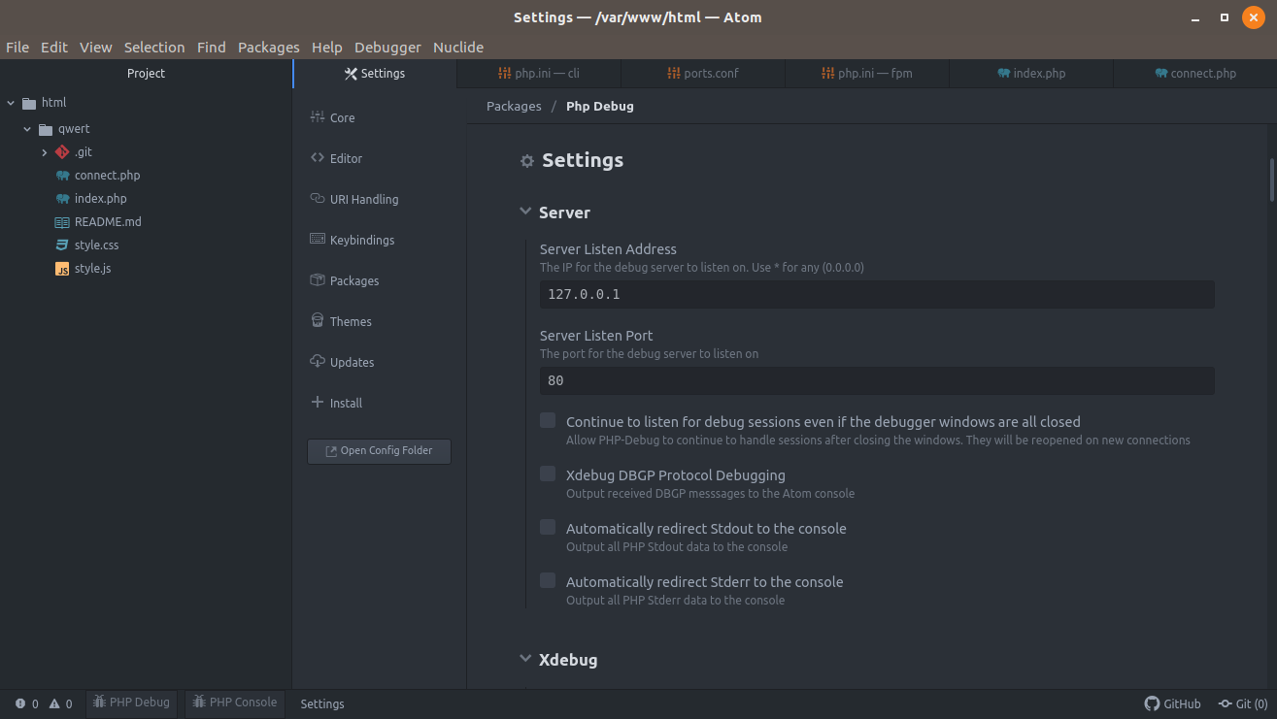The height and width of the screenshot is (719, 1277).
Task: Go to Packages breadcrumb link
Action: click(514, 107)
